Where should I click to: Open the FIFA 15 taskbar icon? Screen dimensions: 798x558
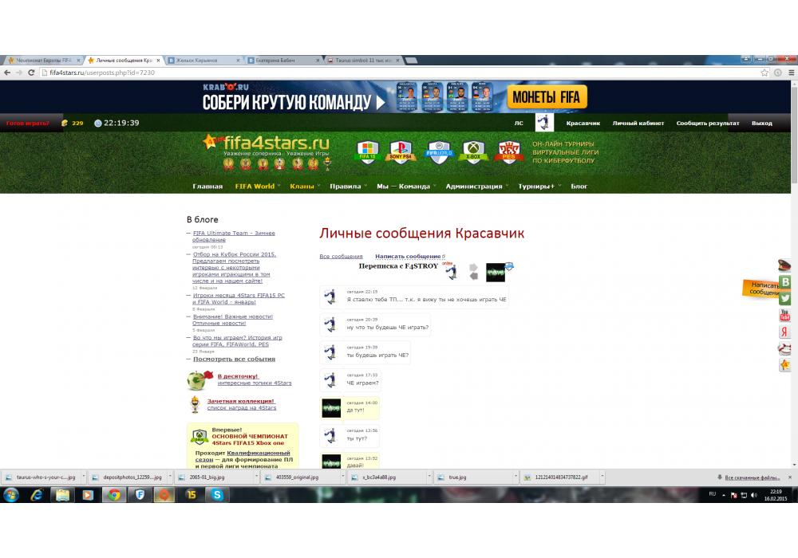pos(192,494)
